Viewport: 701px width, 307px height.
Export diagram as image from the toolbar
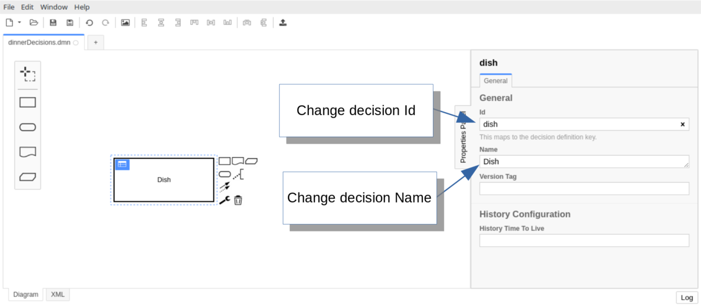point(125,23)
